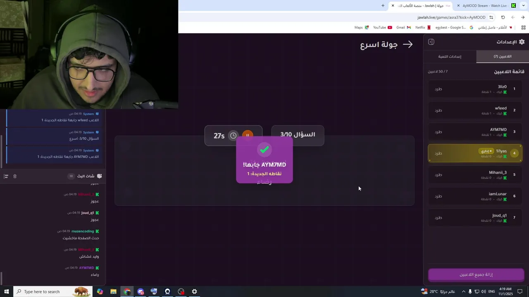The image size is (529, 297).
Task: Click the السؤال 3/10 question counter
Action: coord(298,134)
